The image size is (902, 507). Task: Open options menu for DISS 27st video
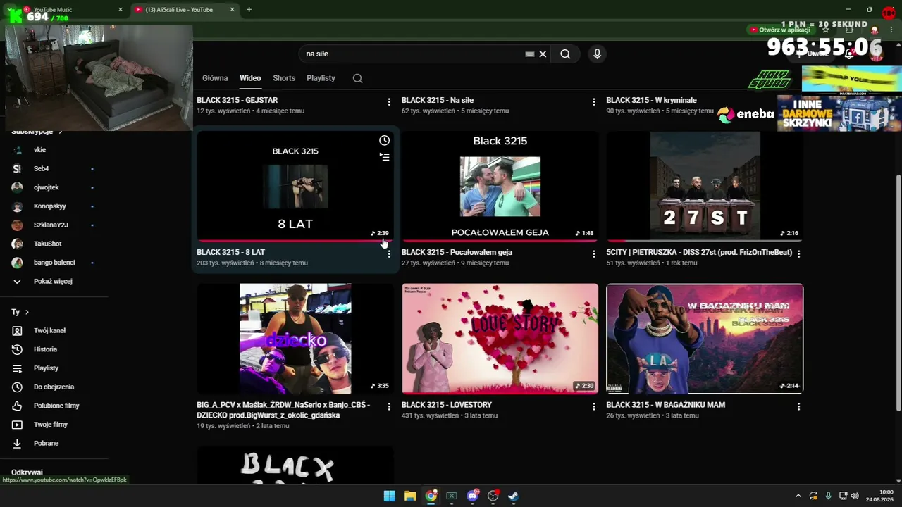tap(798, 254)
